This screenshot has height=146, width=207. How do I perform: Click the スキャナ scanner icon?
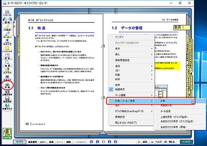point(7,78)
